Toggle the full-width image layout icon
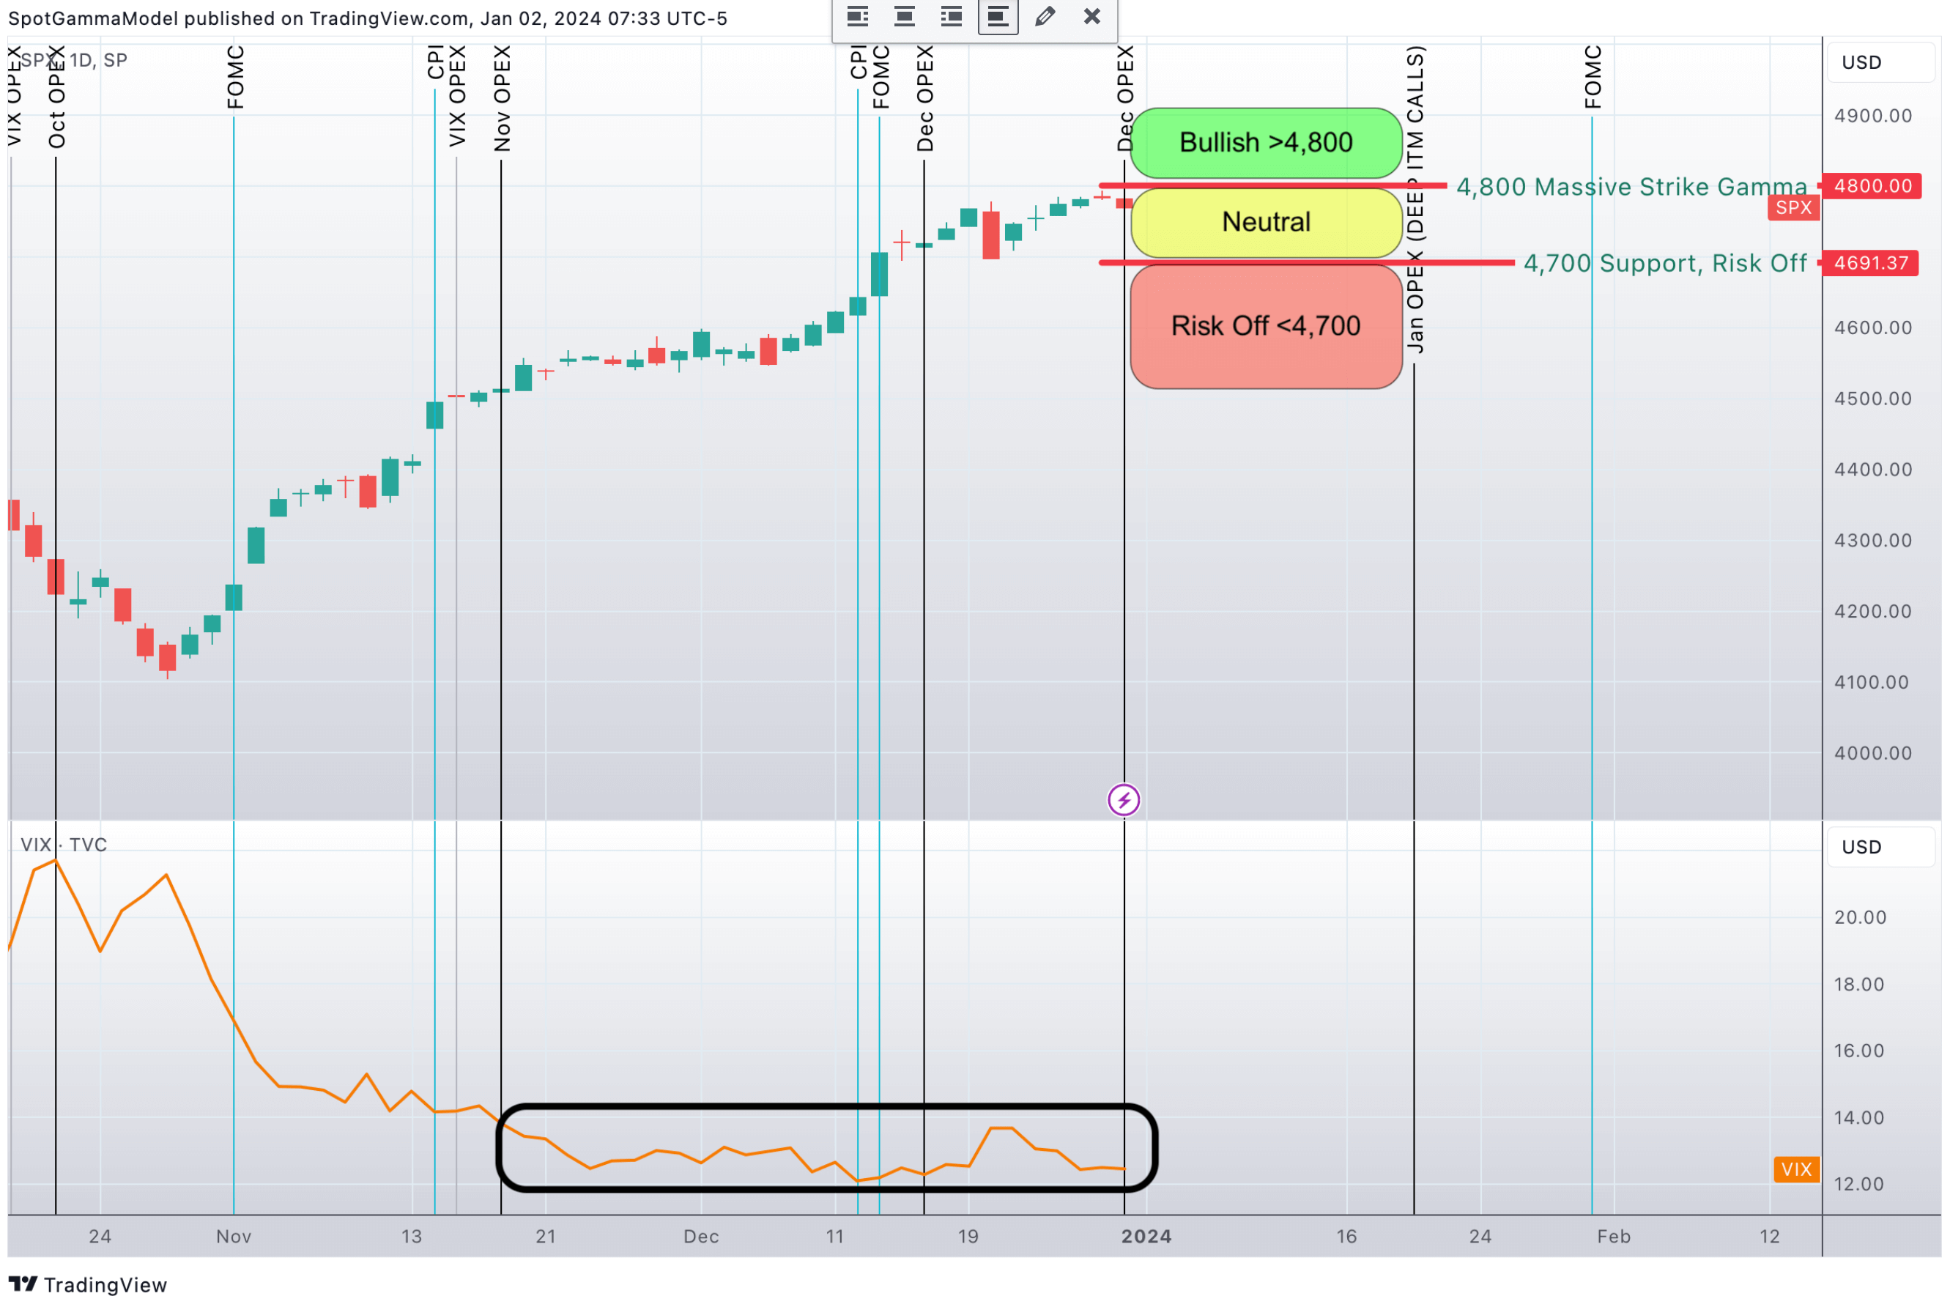The width and height of the screenshot is (1950, 1307). (x=998, y=16)
